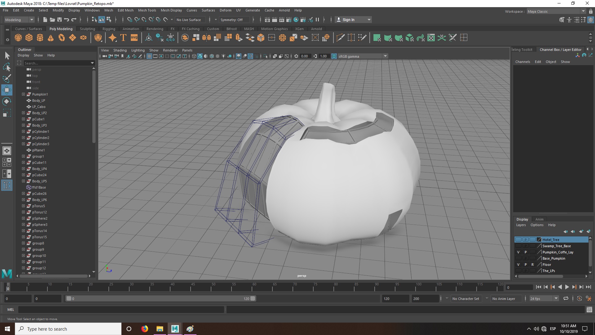The height and width of the screenshot is (335, 595).
Task: Toggle visibility of Pumpkin_Coffe_Lay layer
Action: pos(518,252)
